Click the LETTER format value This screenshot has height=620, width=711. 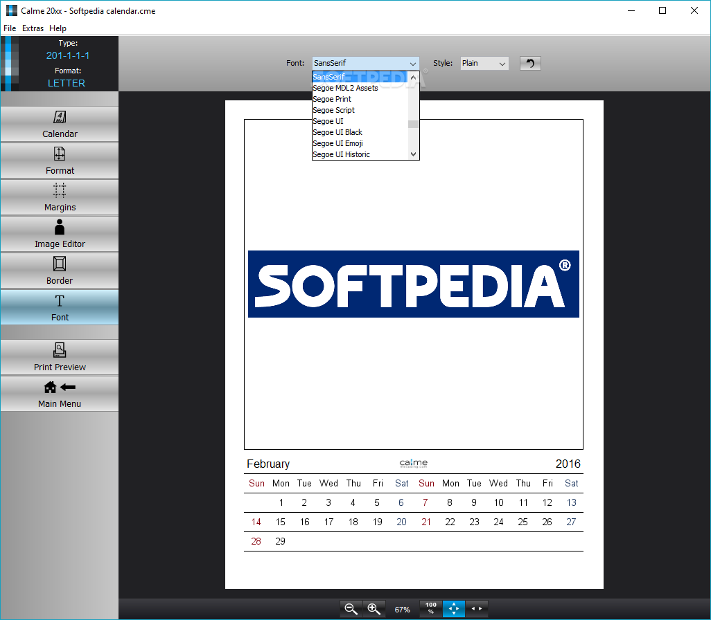(67, 83)
